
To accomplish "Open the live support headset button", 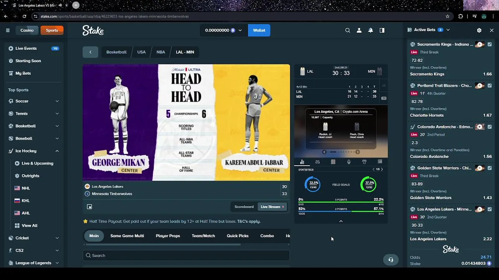I will [391, 260].
